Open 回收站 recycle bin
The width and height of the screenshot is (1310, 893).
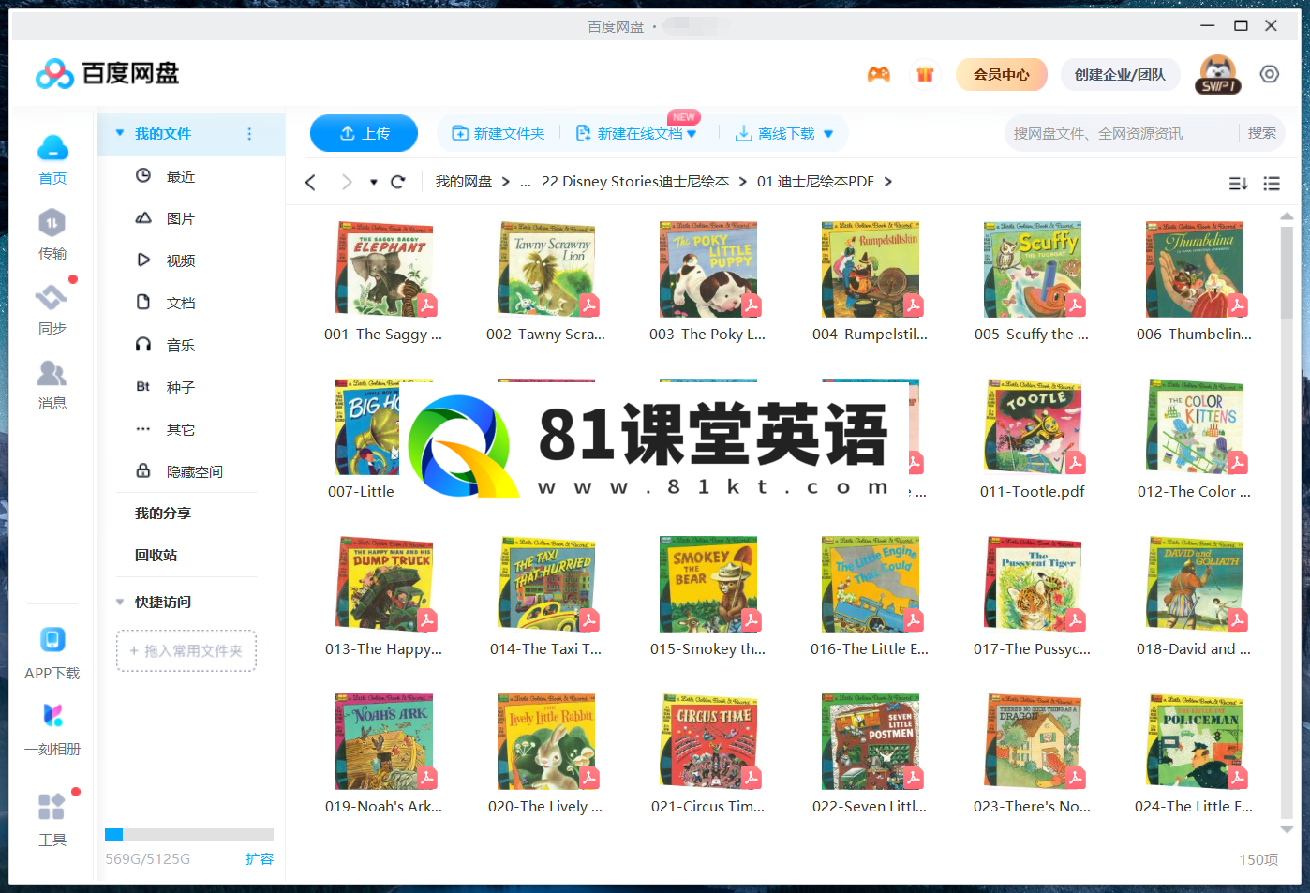[x=156, y=556]
